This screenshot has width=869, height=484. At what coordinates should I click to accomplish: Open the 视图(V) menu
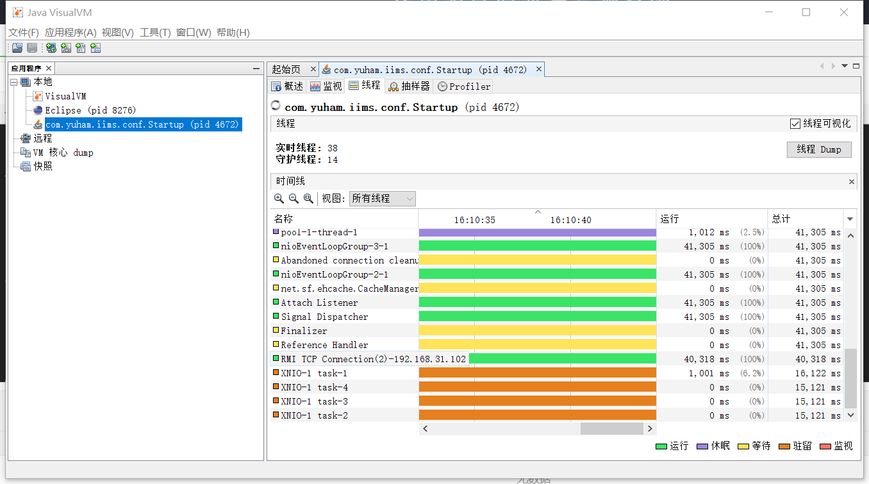click(x=118, y=33)
